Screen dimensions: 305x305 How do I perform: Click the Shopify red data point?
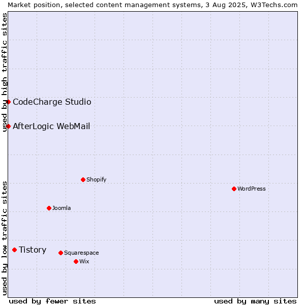tap(83, 180)
